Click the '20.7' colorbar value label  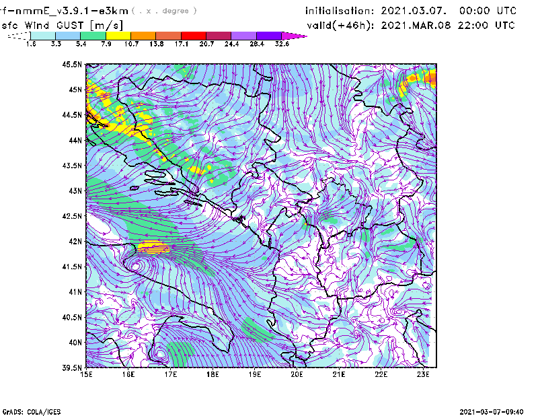(x=206, y=44)
